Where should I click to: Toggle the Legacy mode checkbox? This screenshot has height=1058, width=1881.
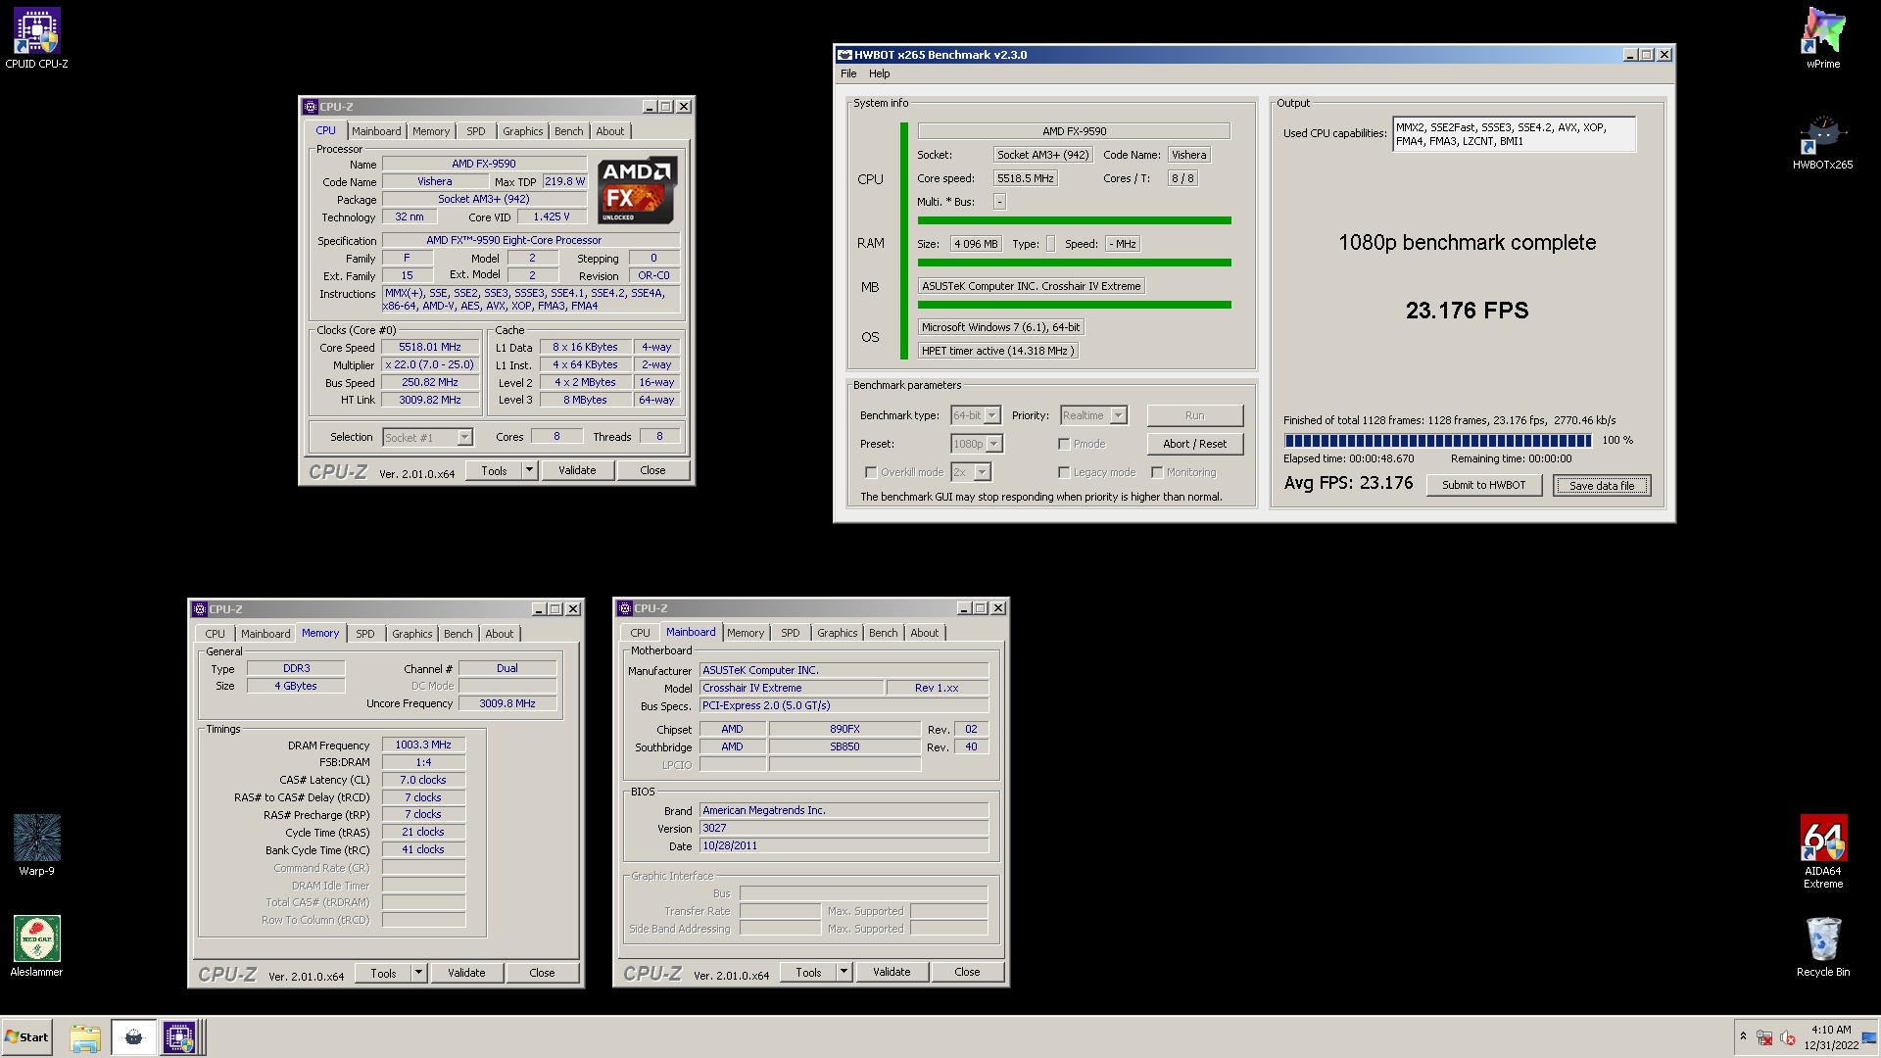point(1064,472)
